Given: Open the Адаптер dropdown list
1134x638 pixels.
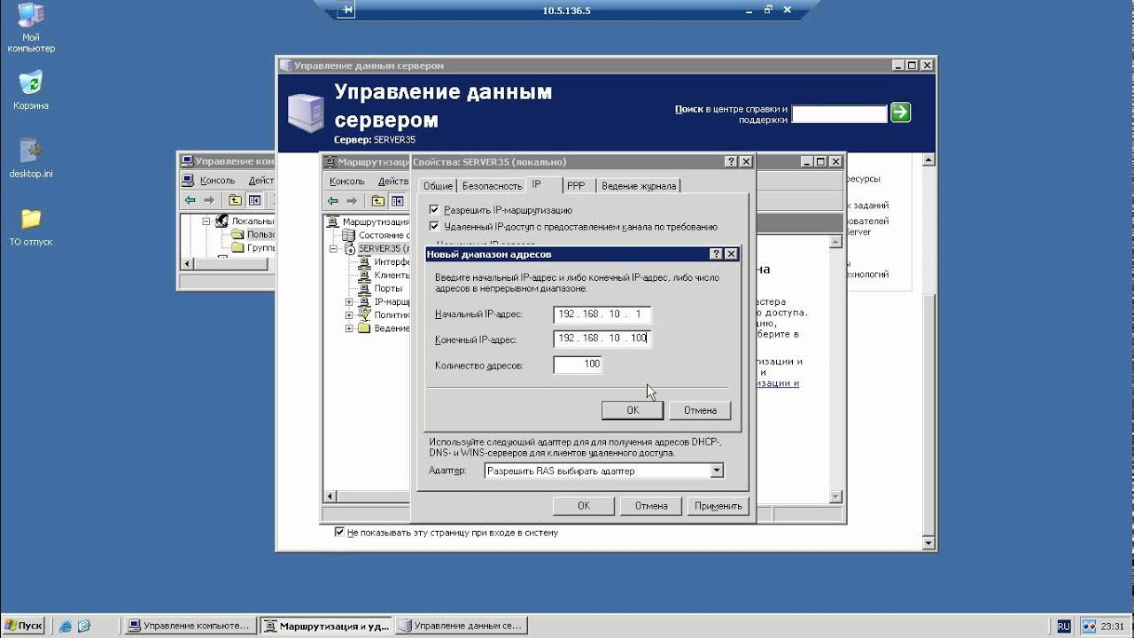Looking at the screenshot, I should tap(717, 471).
